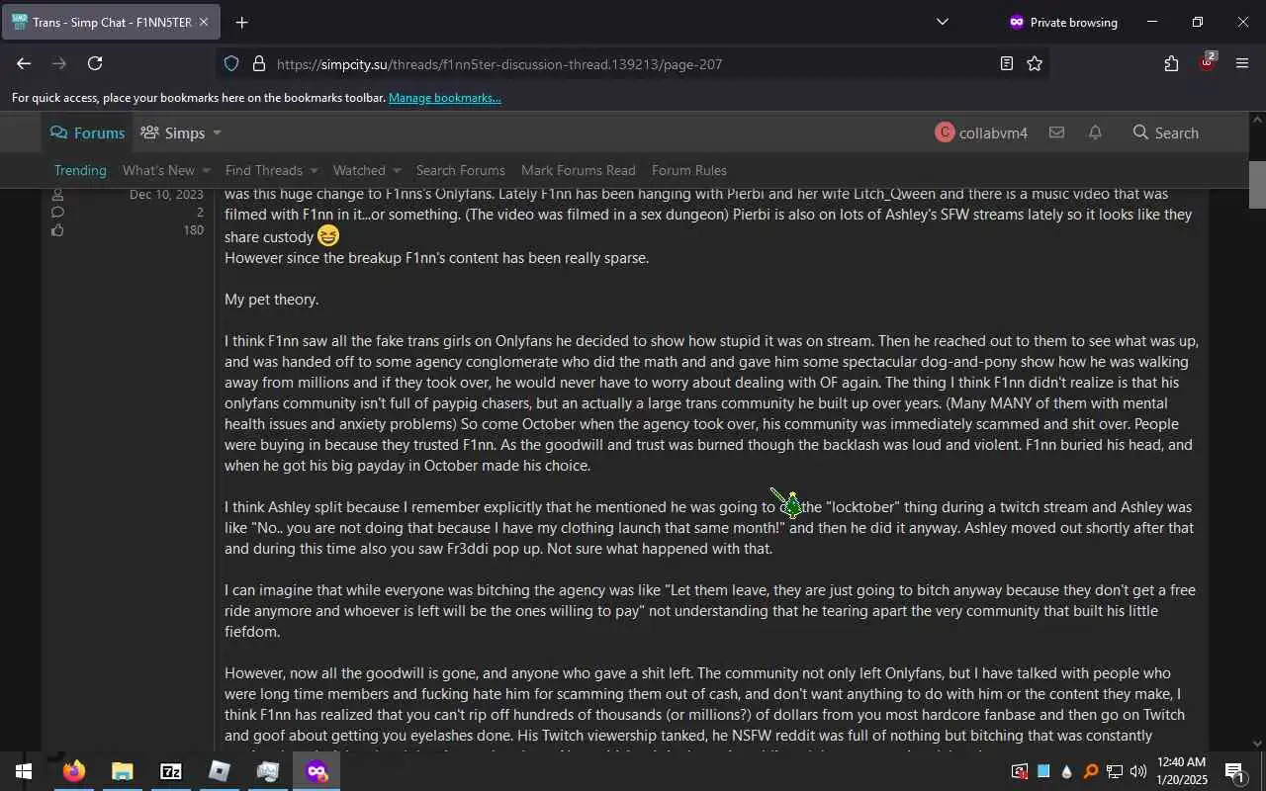Bookmark this page with star icon

click(1035, 63)
